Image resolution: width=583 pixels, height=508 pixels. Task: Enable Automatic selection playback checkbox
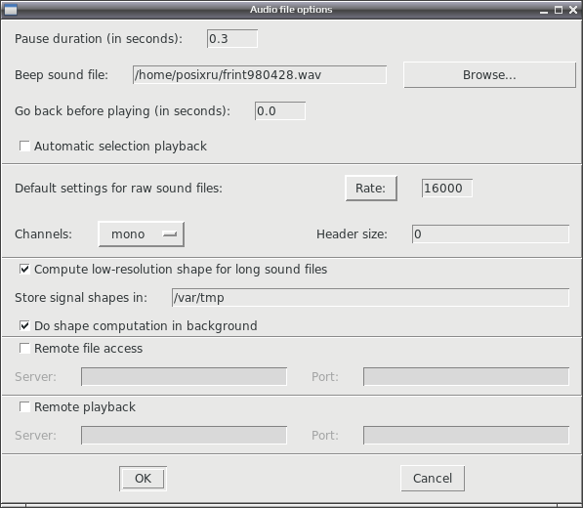point(24,146)
